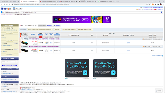Click the DIMM interface link in first row
The width and height of the screenshot is (165, 93).
pos(128,43)
